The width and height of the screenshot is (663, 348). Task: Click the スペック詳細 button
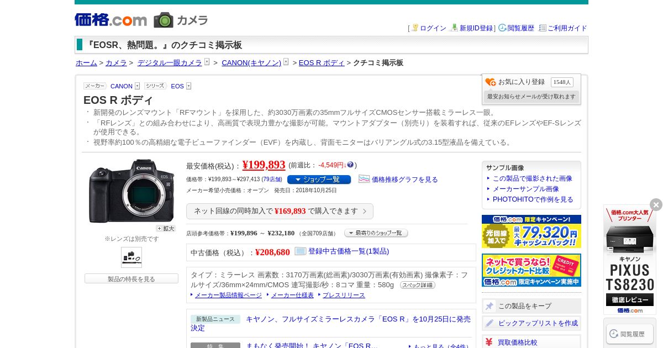point(417,285)
